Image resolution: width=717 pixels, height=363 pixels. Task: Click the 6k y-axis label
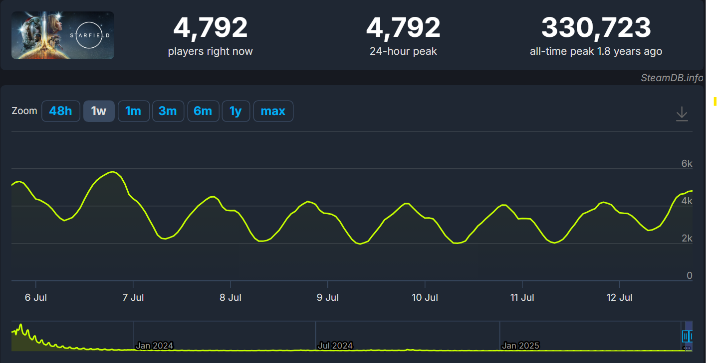(x=687, y=163)
